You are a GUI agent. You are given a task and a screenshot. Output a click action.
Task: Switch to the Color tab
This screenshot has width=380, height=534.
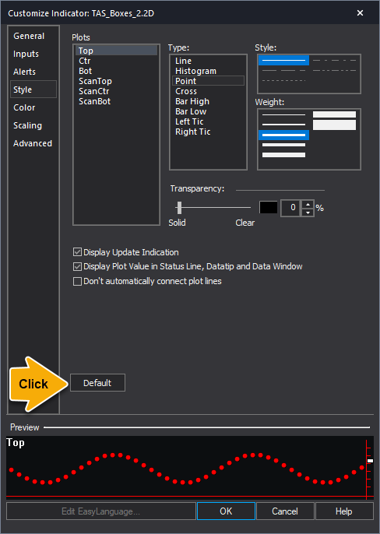24,107
